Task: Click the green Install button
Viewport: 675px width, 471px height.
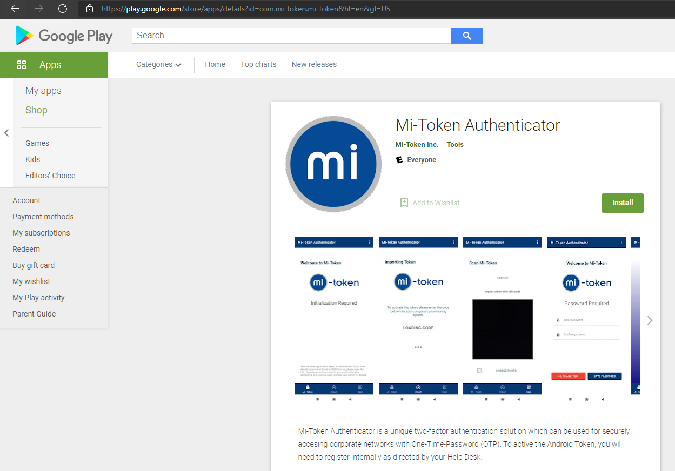Action: [x=623, y=203]
